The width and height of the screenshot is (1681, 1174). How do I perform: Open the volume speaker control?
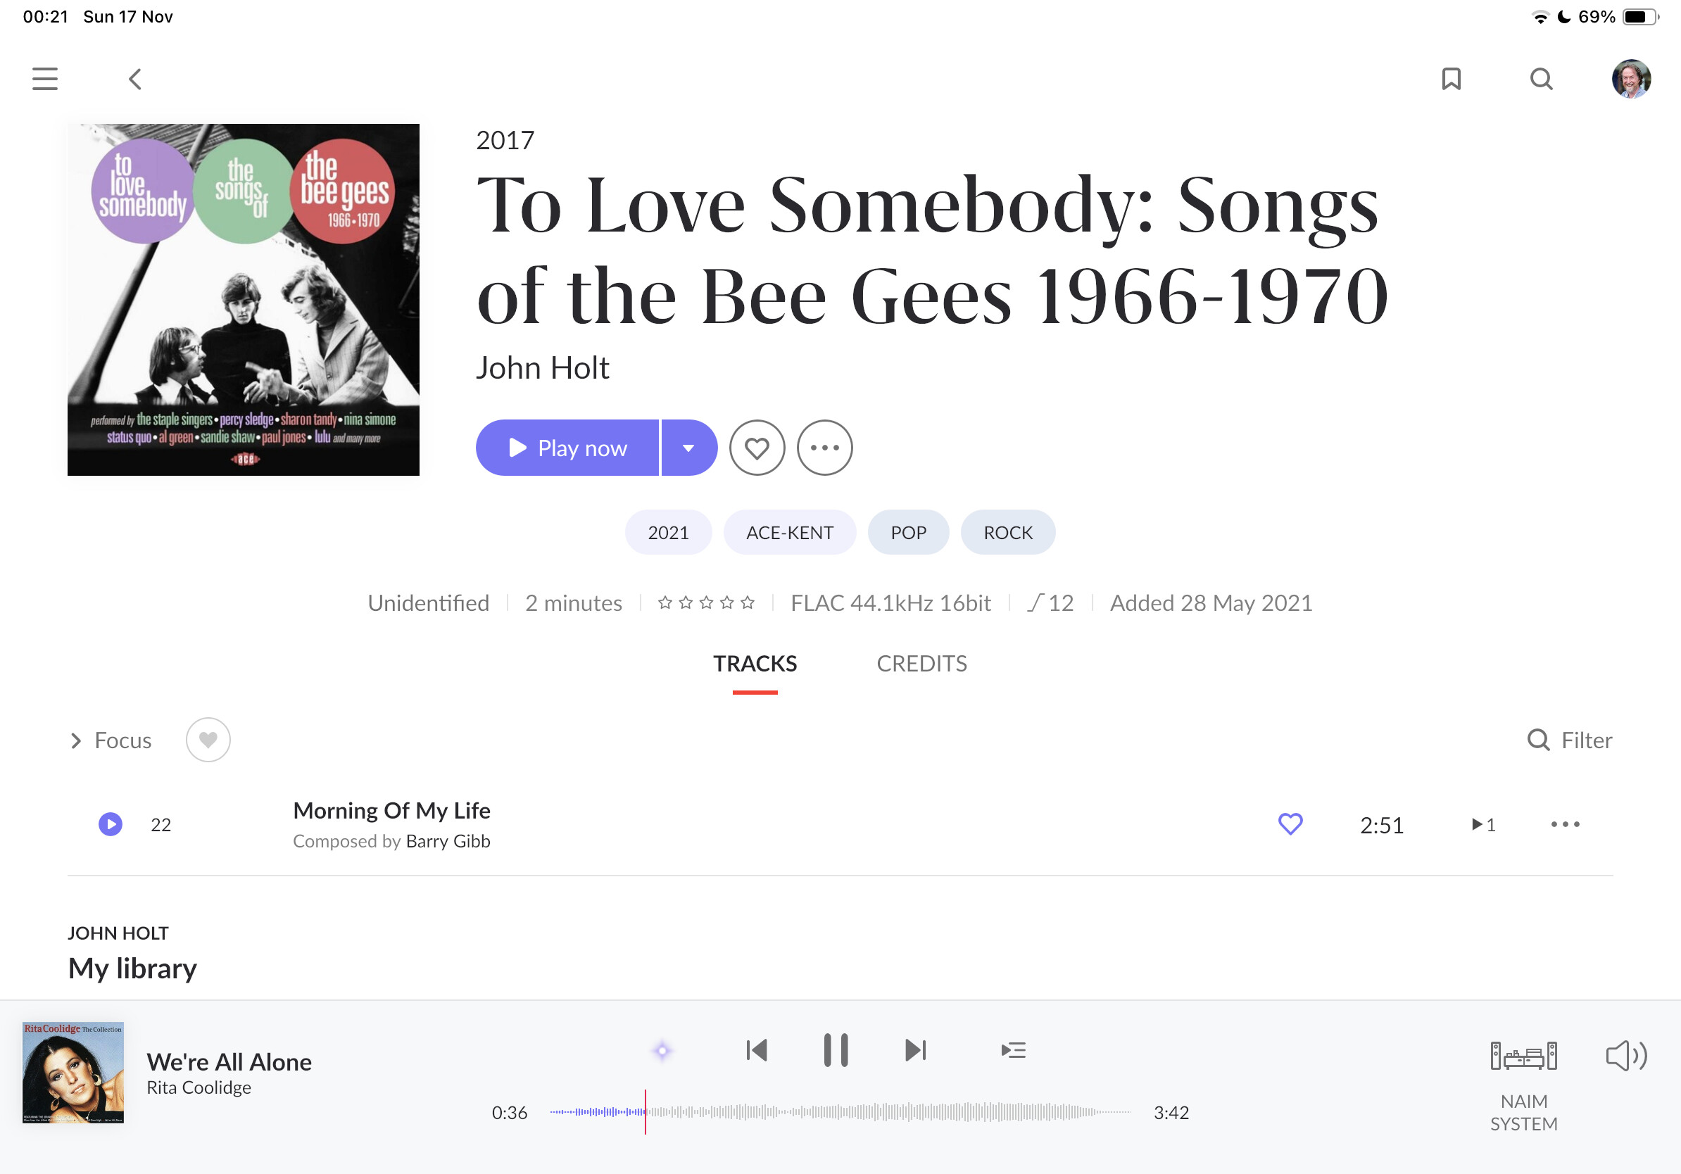point(1626,1056)
